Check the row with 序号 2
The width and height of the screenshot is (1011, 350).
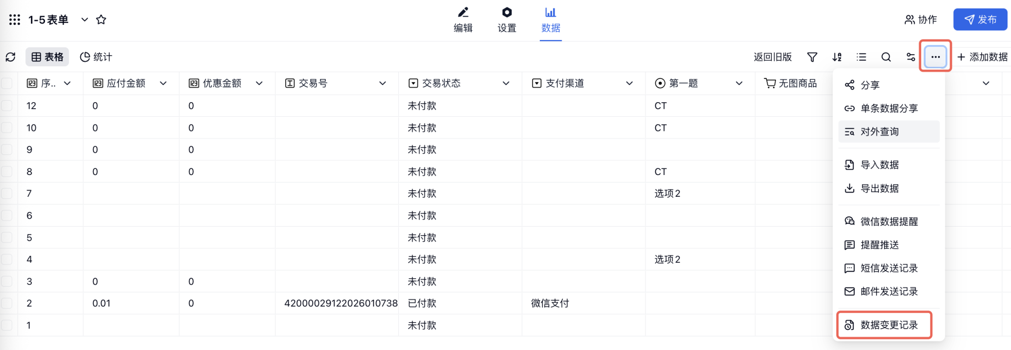(x=7, y=303)
